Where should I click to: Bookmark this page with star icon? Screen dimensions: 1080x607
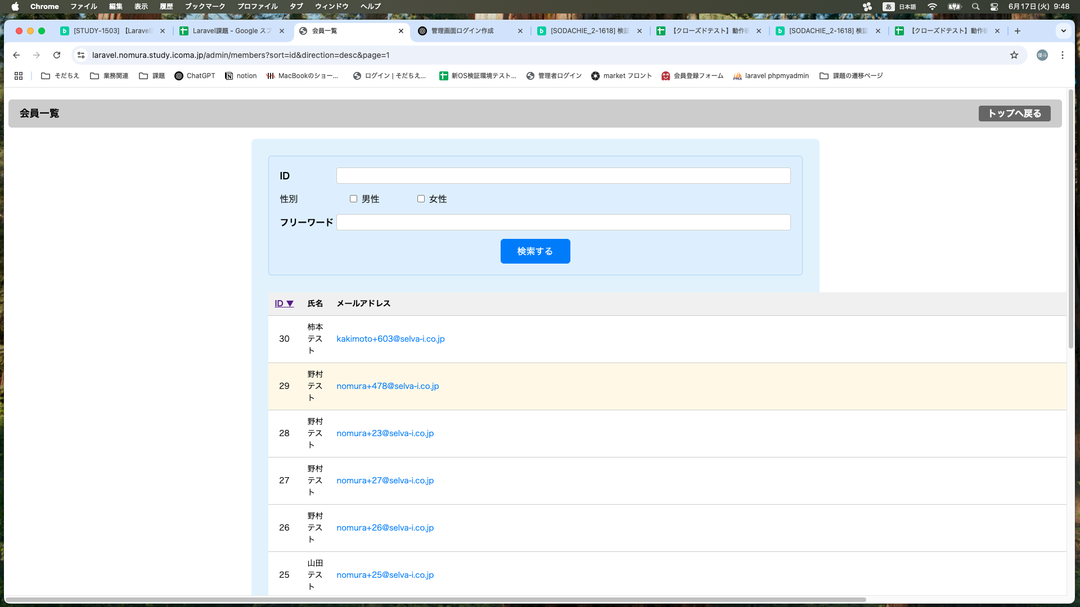[x=1014, y=55]
